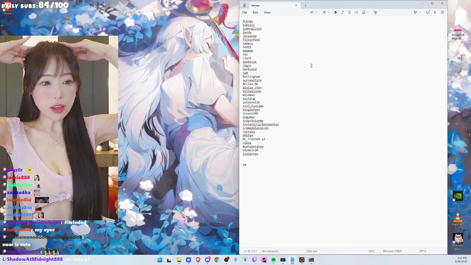Screen dimensions: 471x265
Task: Click the "troyniniarmy" line
Action: [x=253, y=121]
